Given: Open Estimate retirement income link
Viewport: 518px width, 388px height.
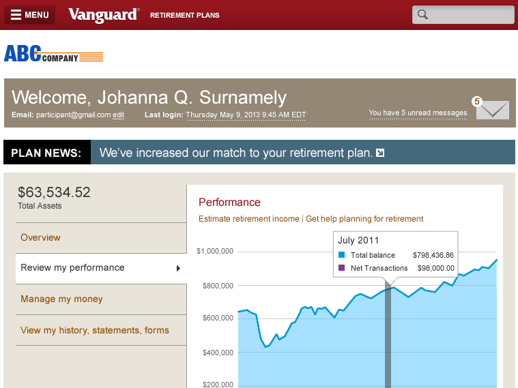Looking at the screenshot, I should click(248, 219).
